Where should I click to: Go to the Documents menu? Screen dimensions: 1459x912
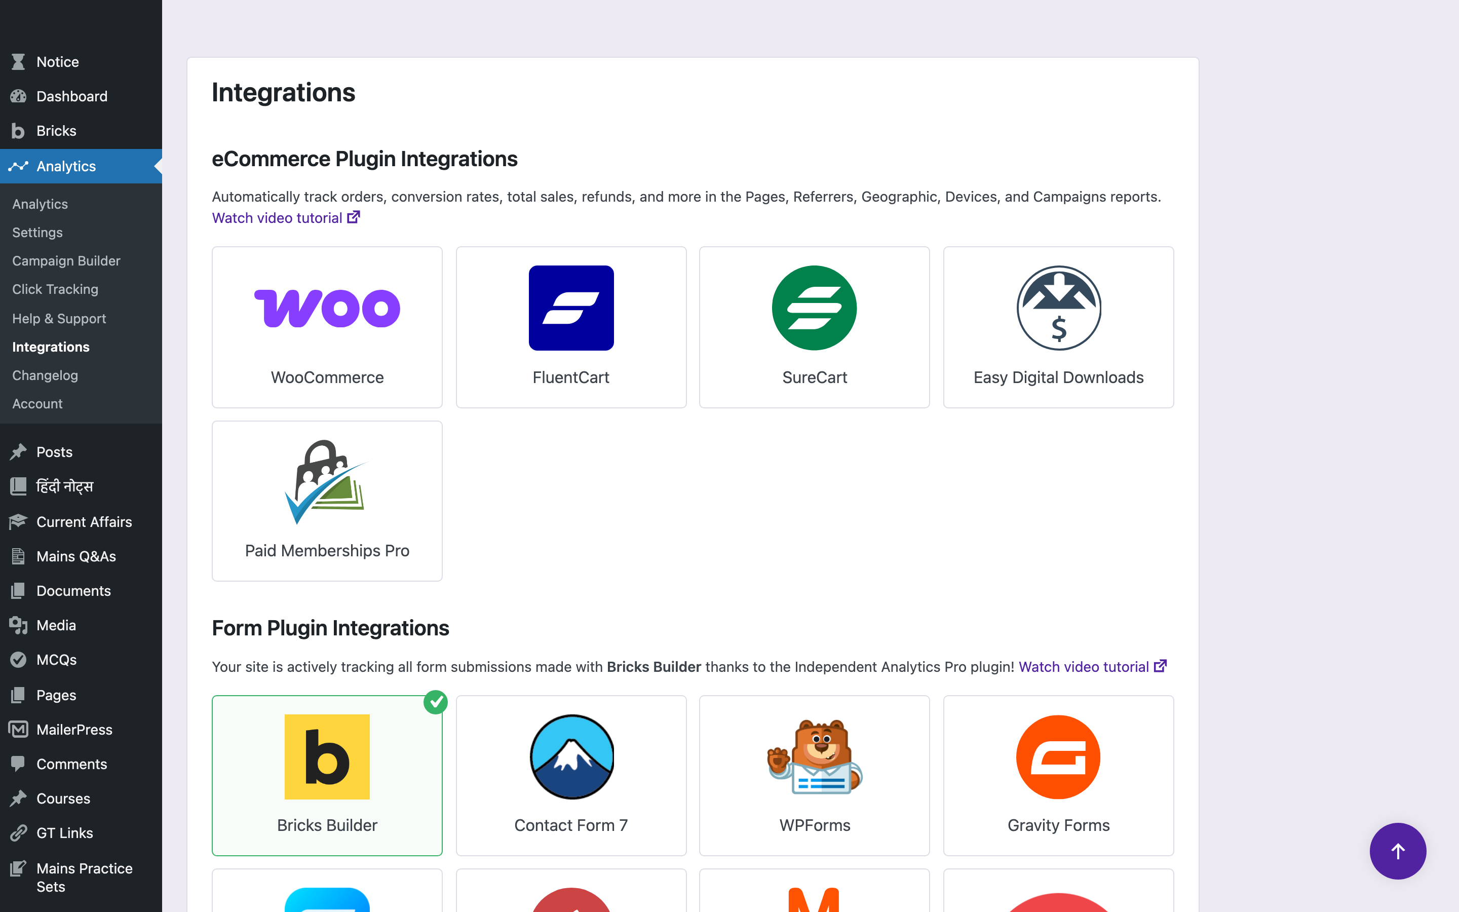[73, 590]
